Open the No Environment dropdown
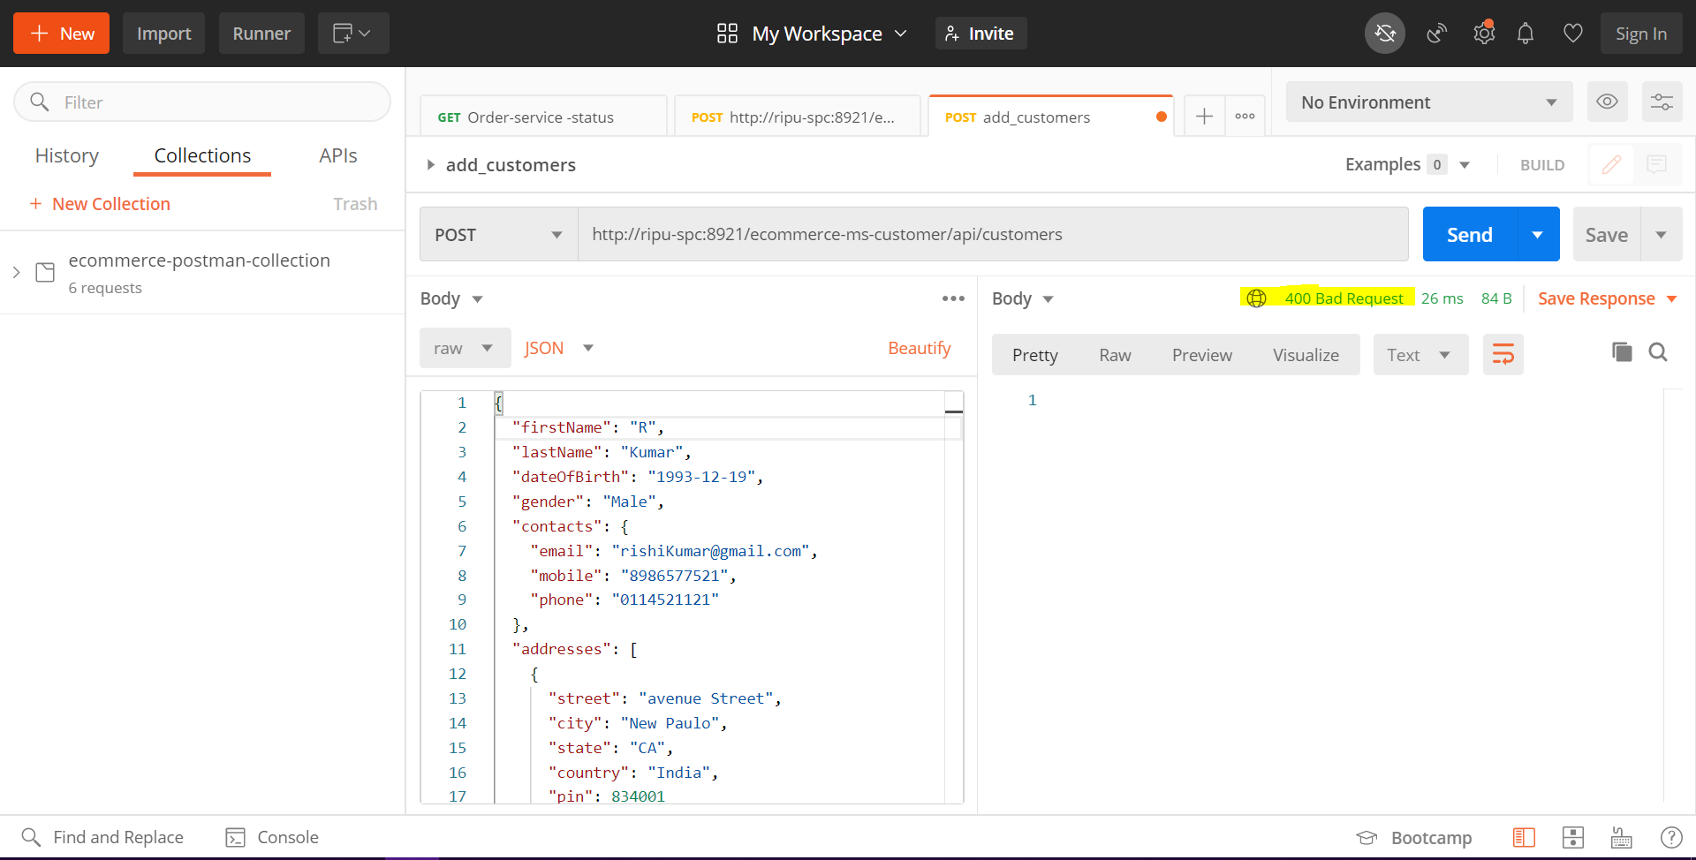This screenshot has width=1696, height=860. (1429, 102)
